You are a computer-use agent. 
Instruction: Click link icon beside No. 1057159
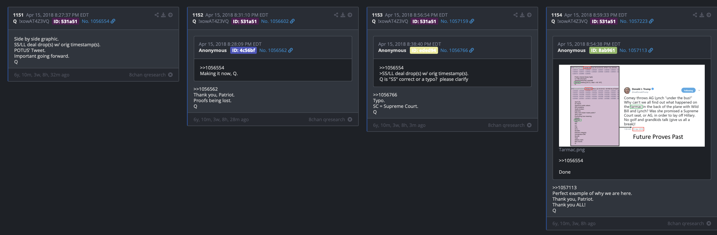(472, 21)
